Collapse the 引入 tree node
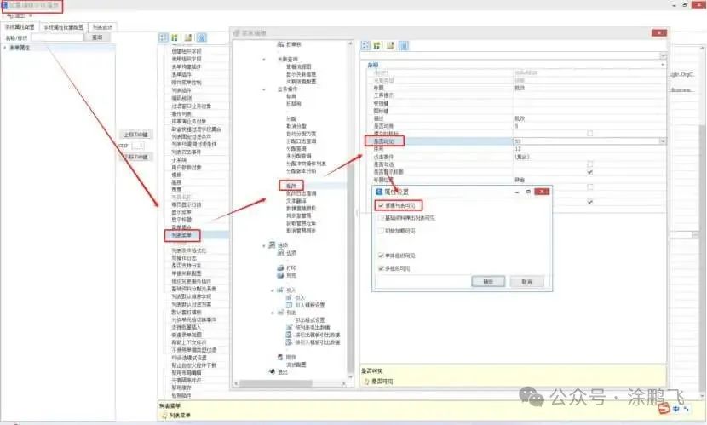Screen dimensions: 707x425 273,290
